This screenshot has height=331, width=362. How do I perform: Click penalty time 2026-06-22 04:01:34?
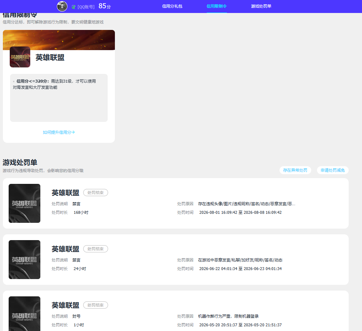(x=240, y=268)
